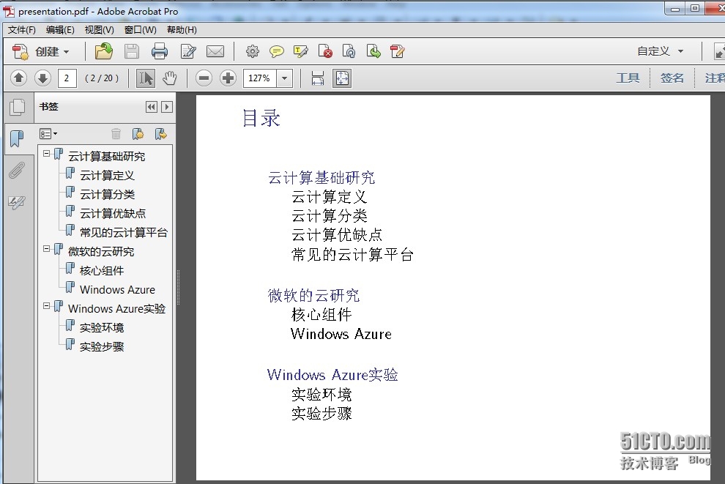Viewport: 725px width, 484px height.
Task: Click the page number field
Action: pos(67,78)
